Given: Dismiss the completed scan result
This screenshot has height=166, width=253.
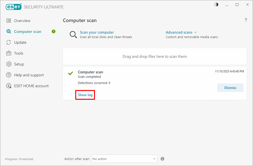Looking at the screenshot, I should pyautogui.click(x=230, y=88).
